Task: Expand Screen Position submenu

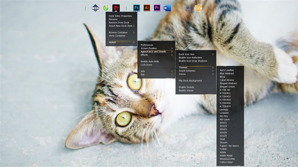Action: 156,48
